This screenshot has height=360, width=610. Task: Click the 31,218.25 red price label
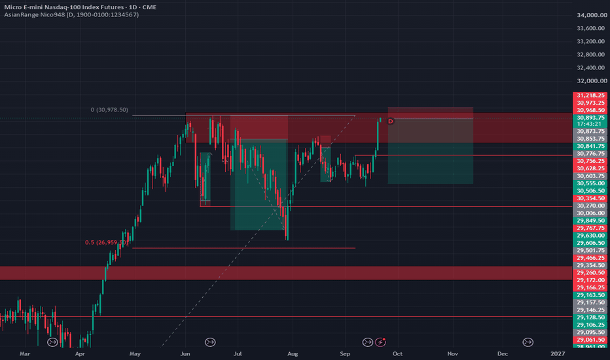tap(590, 96)
